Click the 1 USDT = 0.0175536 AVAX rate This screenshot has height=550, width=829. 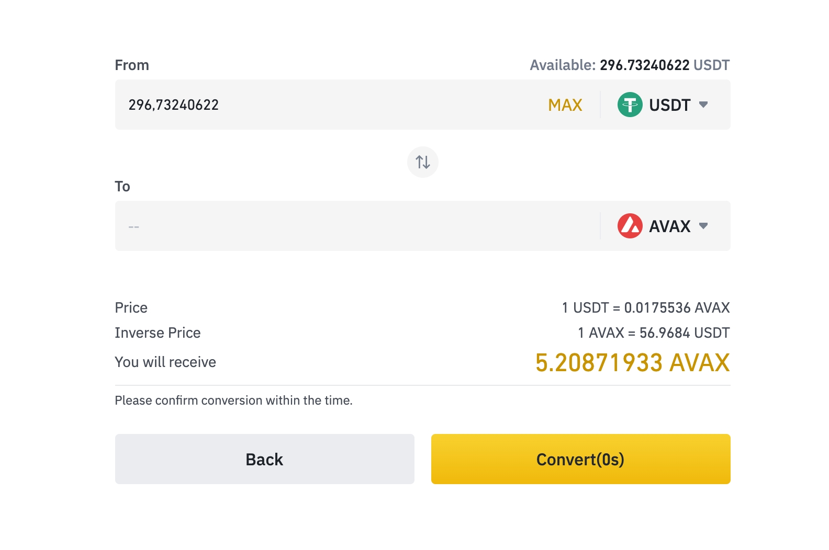click(645, 307)
